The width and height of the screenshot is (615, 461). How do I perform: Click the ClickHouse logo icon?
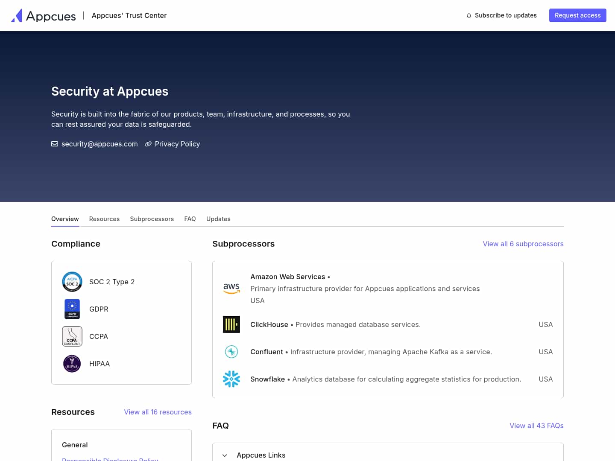(x=231, y=324)
